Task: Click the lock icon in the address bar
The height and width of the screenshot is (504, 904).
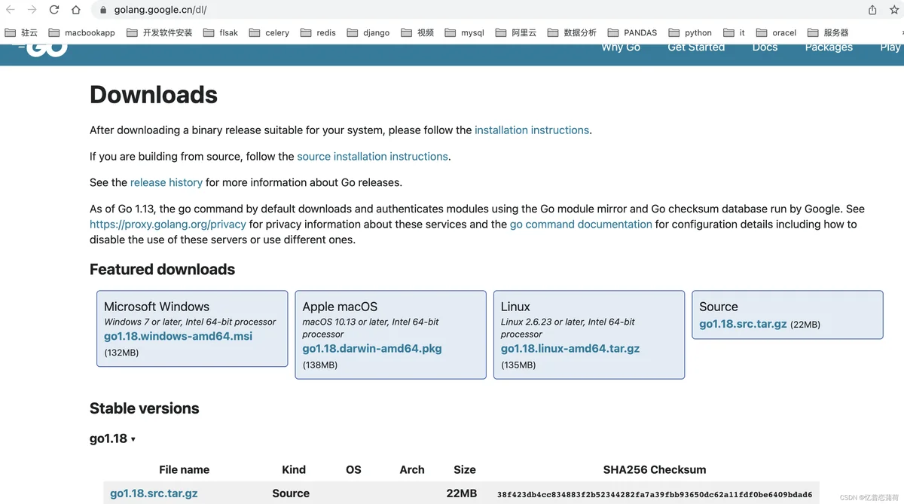Action: click(103, 11)
